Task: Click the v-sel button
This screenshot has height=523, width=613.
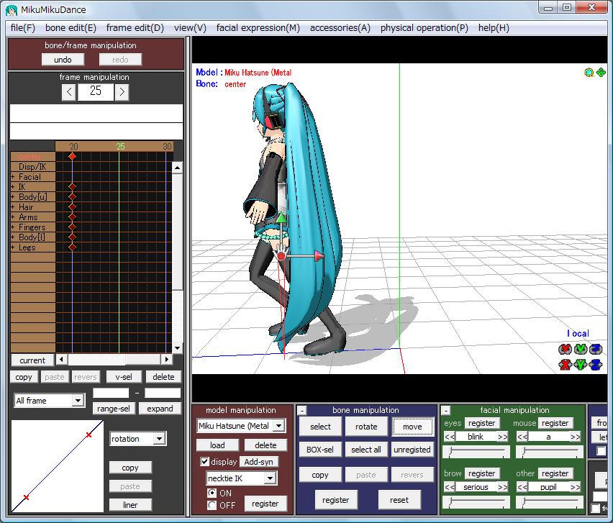Action: [x=124, y=377]
